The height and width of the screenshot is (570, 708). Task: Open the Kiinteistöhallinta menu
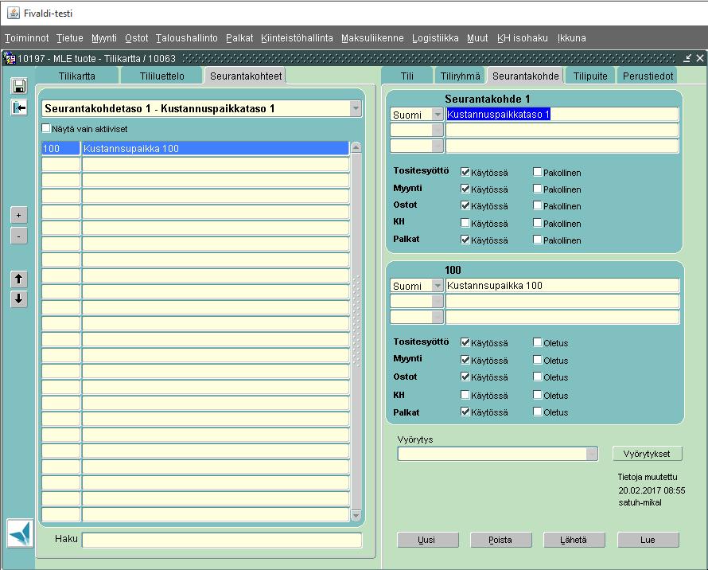pyautogui.click(x=297, y=38)
